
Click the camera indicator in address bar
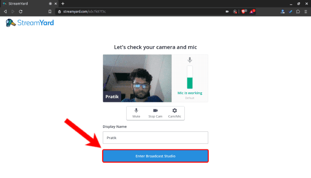pos(227,12)
